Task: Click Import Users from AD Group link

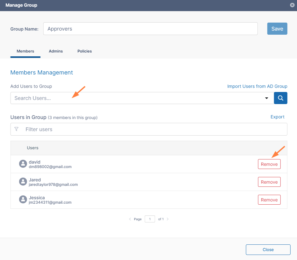Action: [257, 86]
